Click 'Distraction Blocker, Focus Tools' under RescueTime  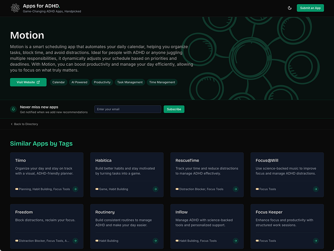coord(201,189)
